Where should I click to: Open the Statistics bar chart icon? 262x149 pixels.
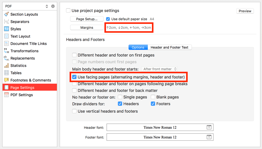coord(6,65)
